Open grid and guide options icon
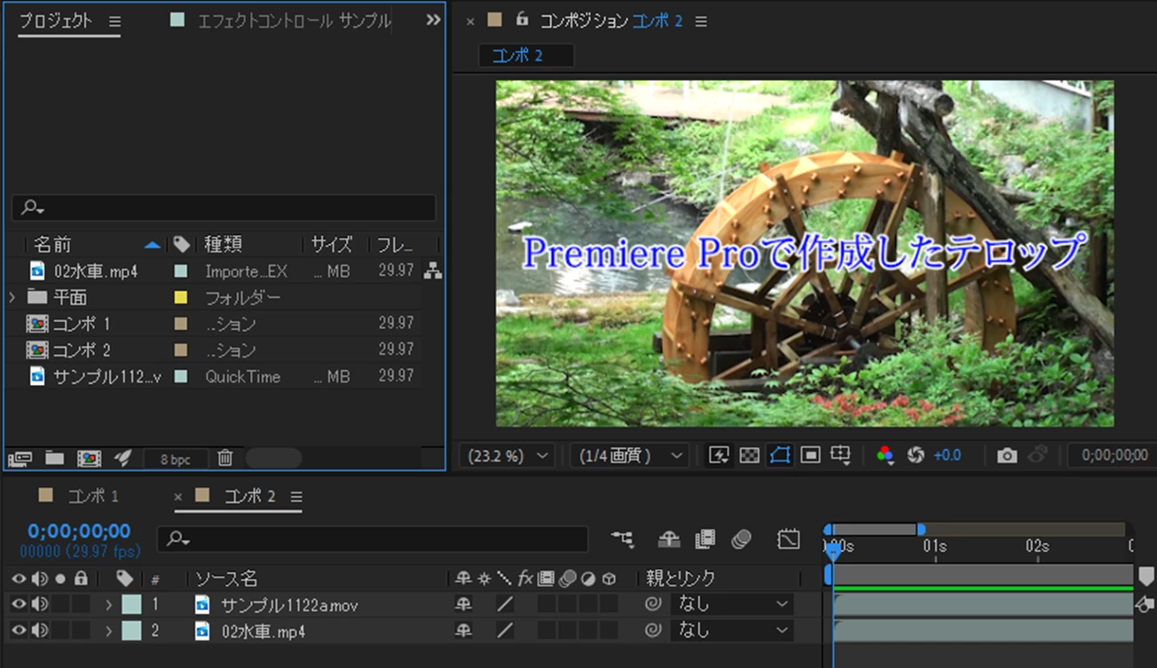 pos(840,455)
